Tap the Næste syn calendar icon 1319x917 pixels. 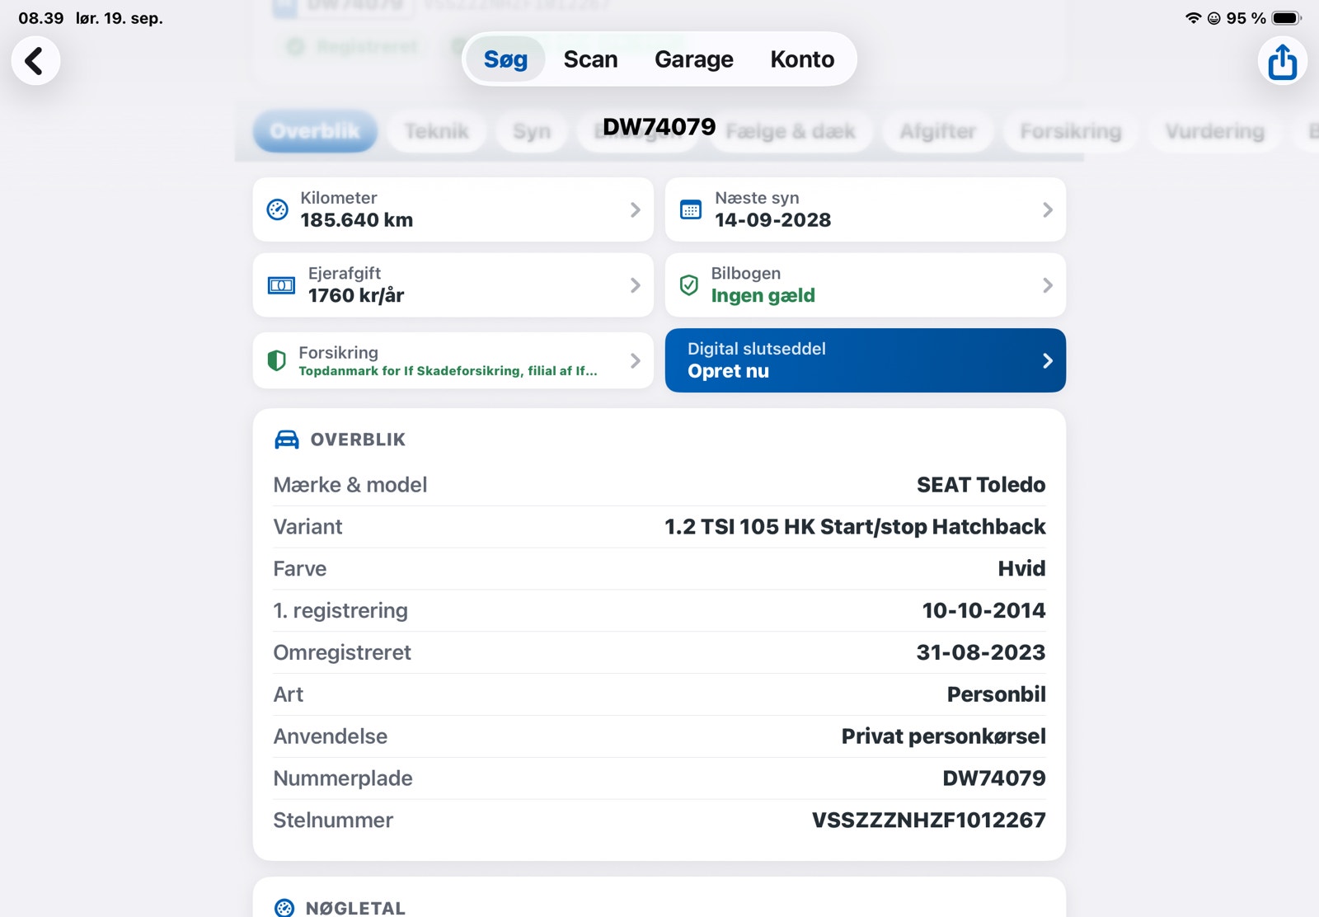click(691, 209)
